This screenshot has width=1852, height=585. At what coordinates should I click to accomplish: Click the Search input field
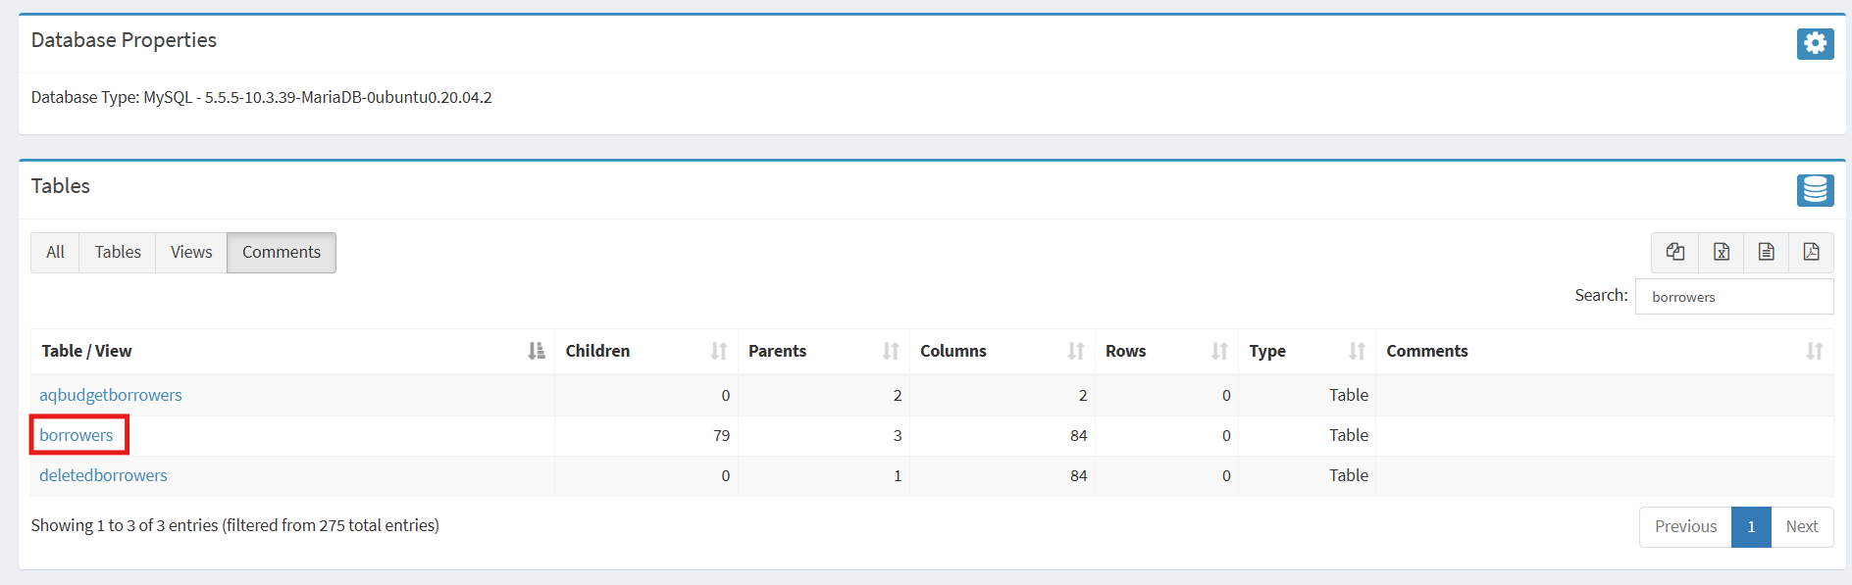[1733, 297]
